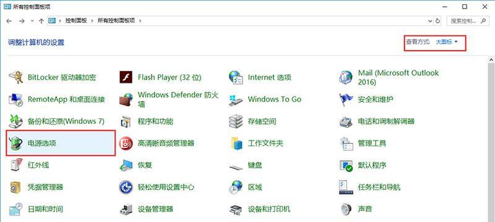Click the 备份和还原(Windows 7) icon
The height and width of the screenshot is (222, 495).
click(16, 121)
